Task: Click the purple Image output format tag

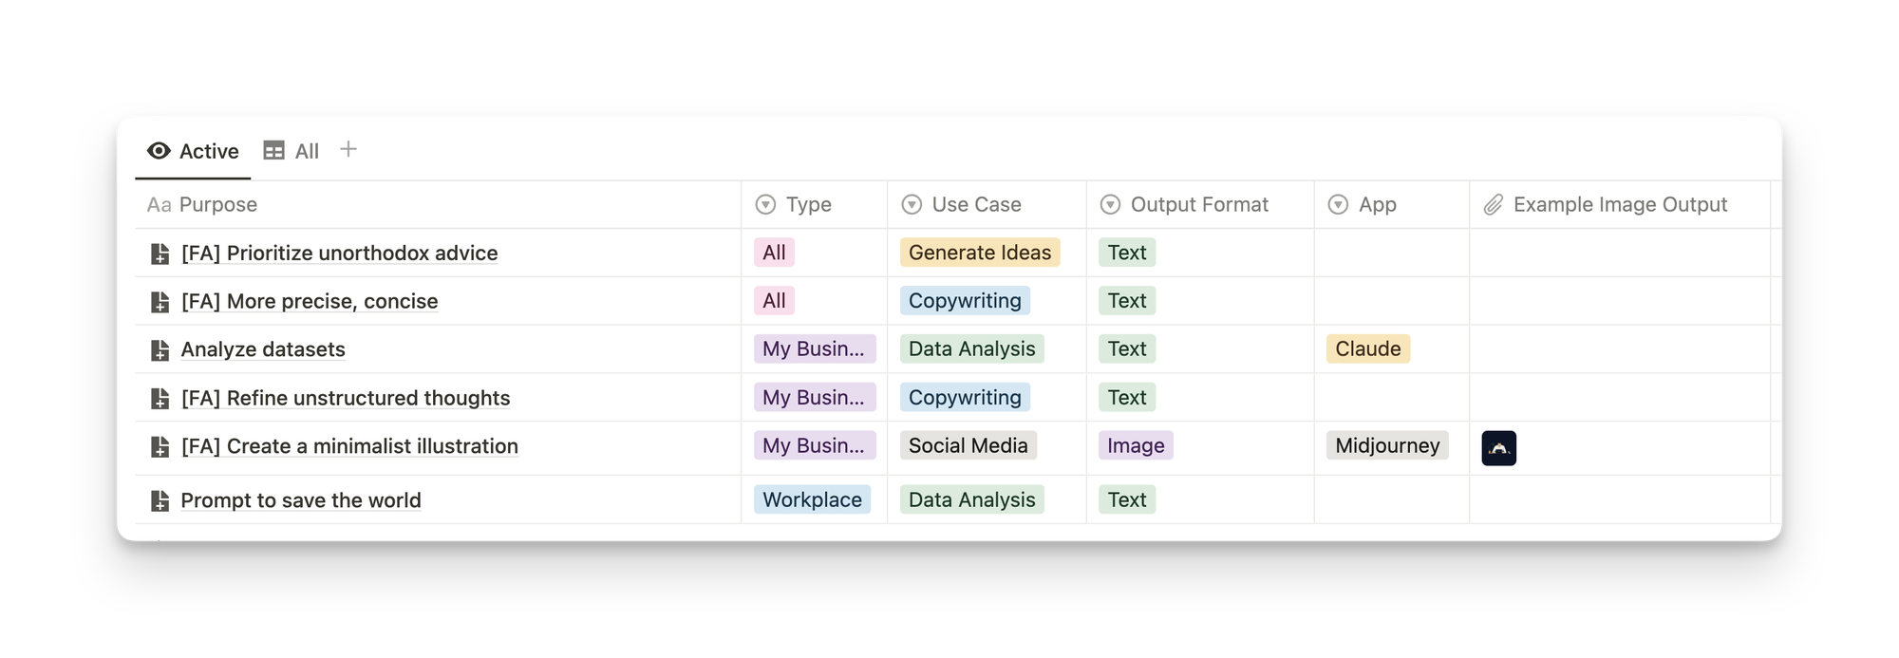Action: (x=1136, y=445)
